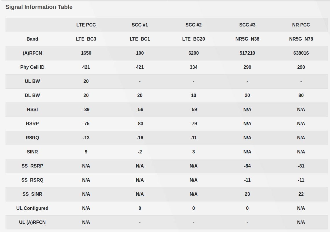Select the ARFCN value 517210
Image resolution: width=330 pixels, height=232 pixels.
[x=247, y=53]
